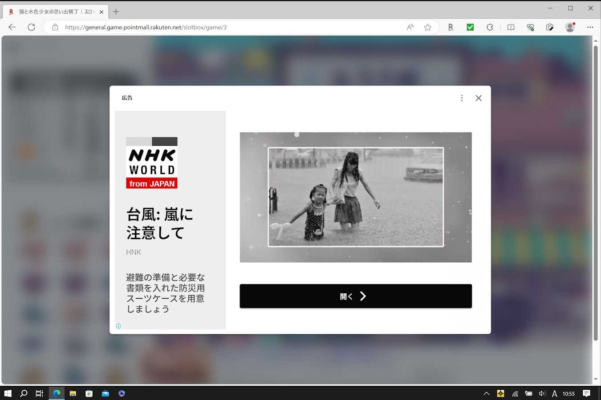Viewport: 601px width, 400px height.
Task: Open the ad options three-dot menu
Action: coord(462,98)
